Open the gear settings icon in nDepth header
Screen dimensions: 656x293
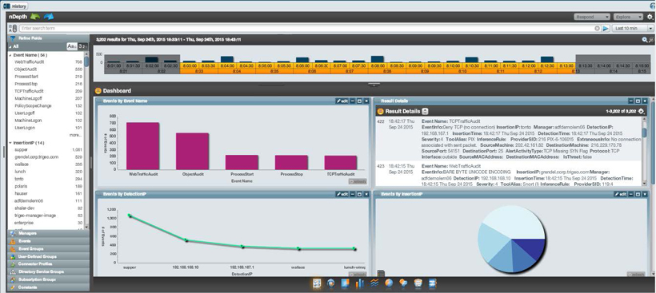pyautogui.click(x=650, y=17)
